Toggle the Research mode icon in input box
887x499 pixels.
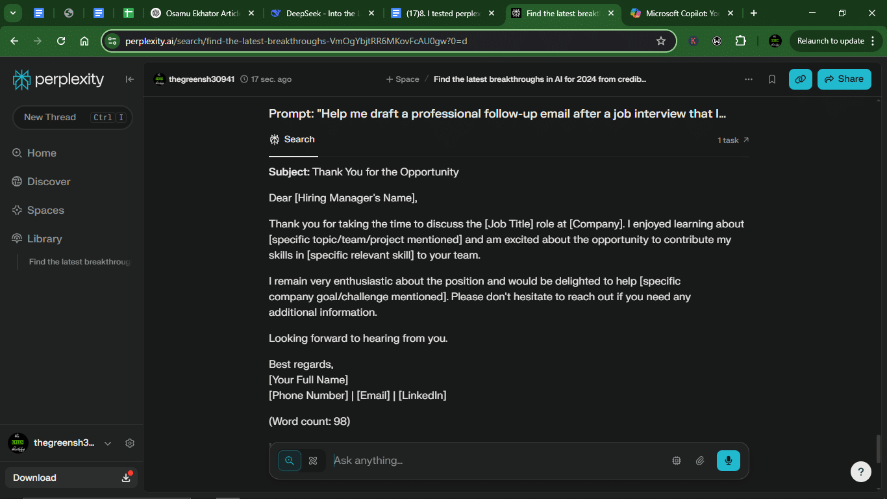click(x=313, y=461)
